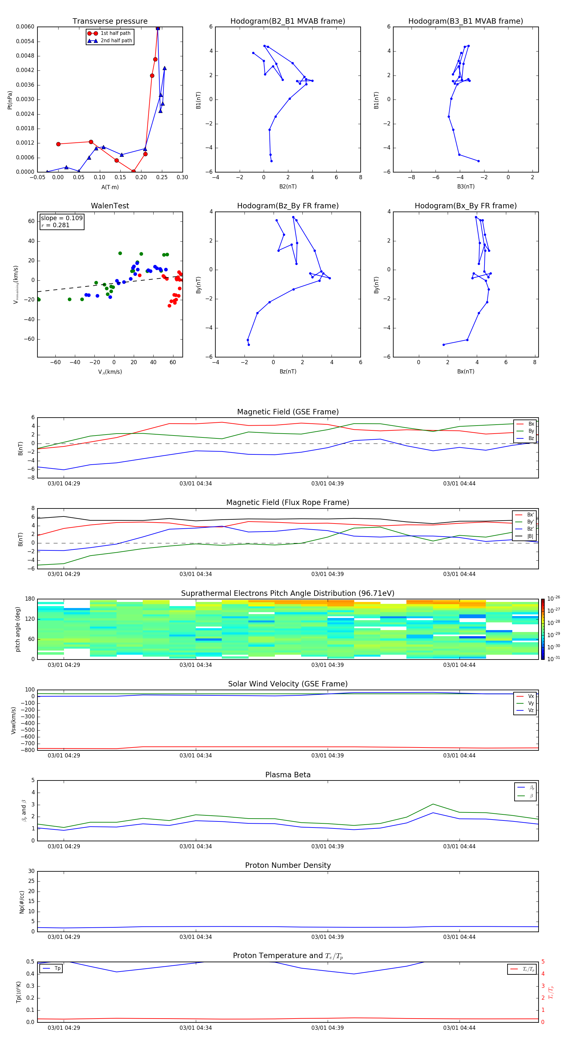Select '|B|' in Flux Rope legend
Screen dimensions: 576x1056
click(525, 536)
